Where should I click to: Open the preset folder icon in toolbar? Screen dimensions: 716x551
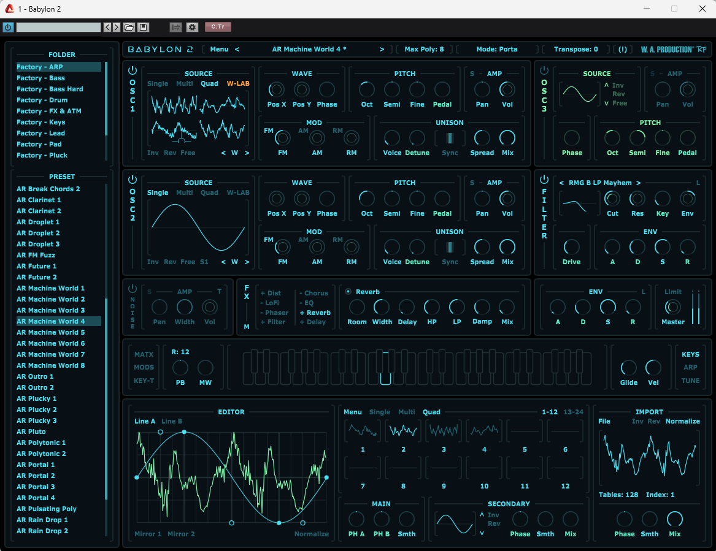pos(129,27)
